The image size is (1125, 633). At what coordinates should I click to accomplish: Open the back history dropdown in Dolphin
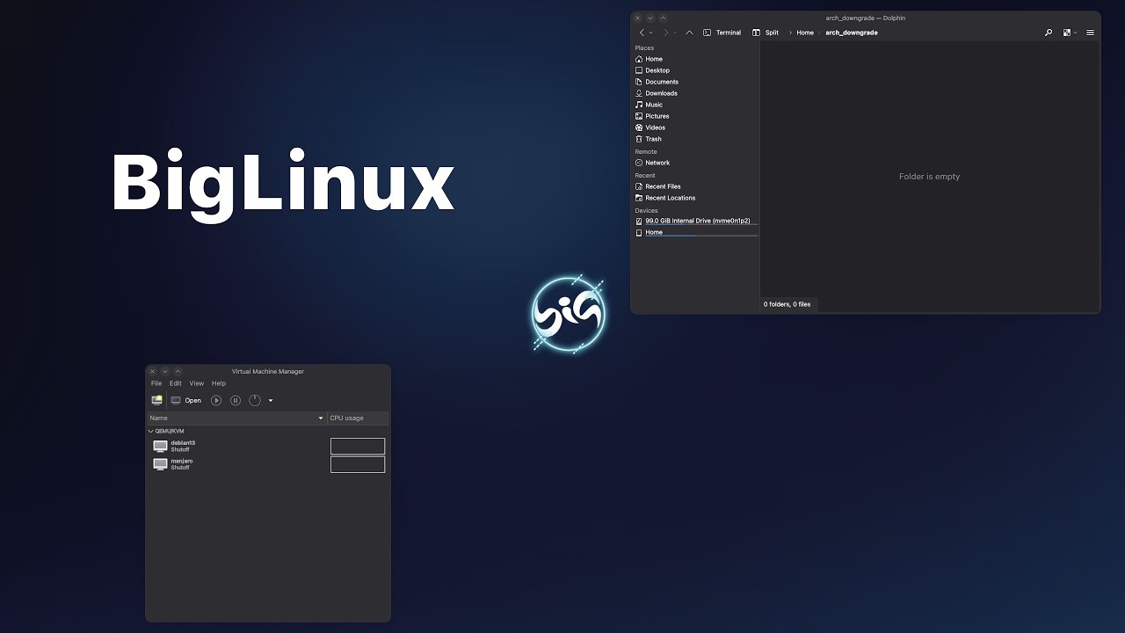coord(651,33)
